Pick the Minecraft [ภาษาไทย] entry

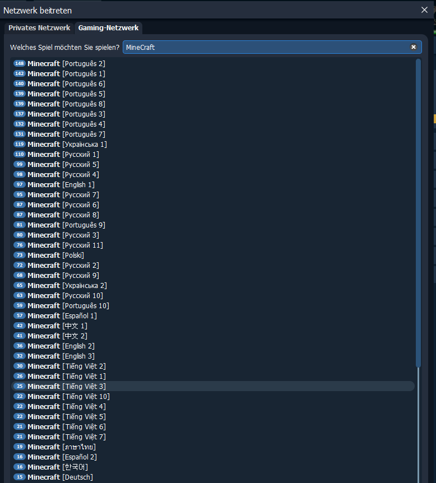(x=213, y=447)
